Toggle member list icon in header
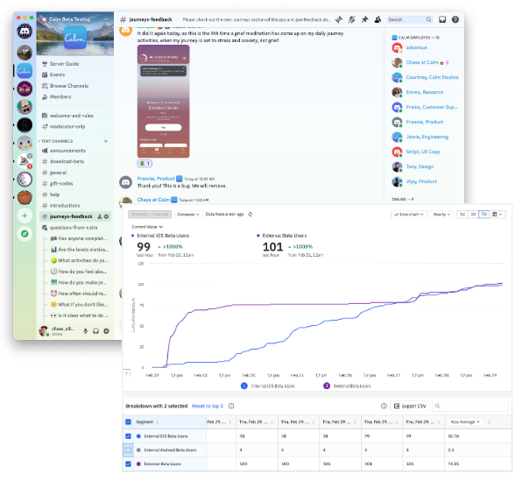This screenshot has width=523, height=488. click(378, 19)
